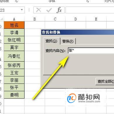Select the cell containing 冯春红
The image size is (114, 114).
point(14,56)
